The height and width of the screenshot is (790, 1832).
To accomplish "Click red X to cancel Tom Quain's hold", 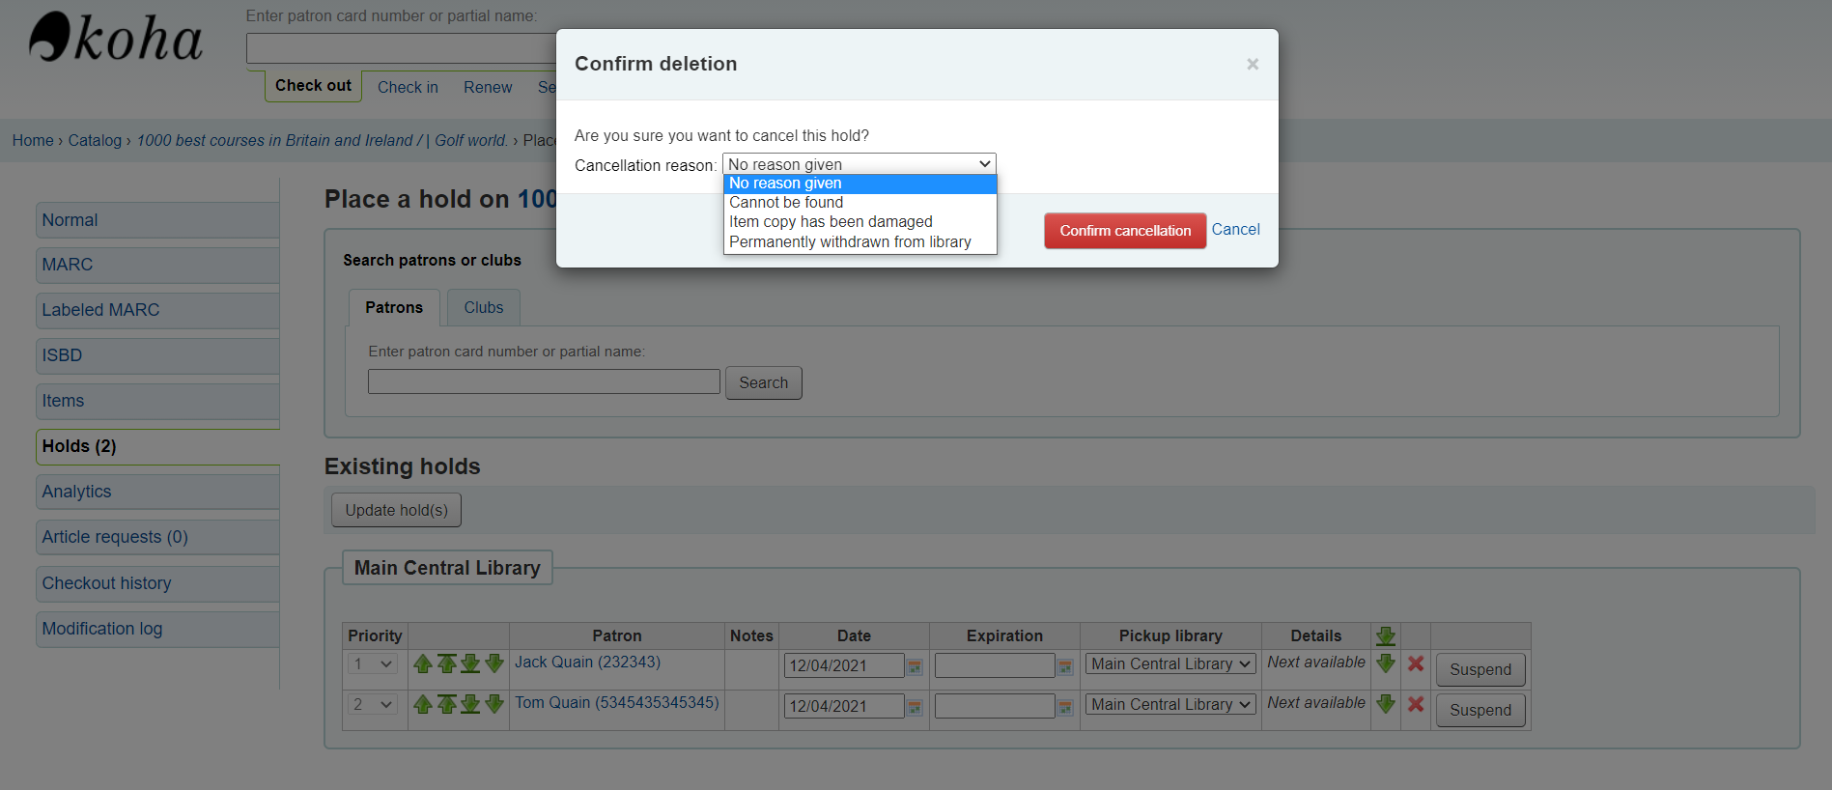I will click(x=1416, y=704).
